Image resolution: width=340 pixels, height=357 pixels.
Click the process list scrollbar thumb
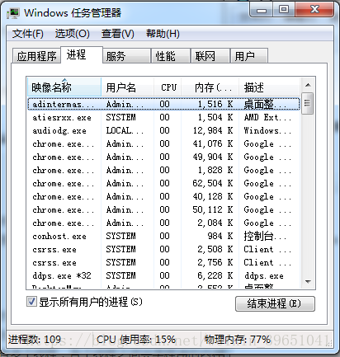point(307,103)
